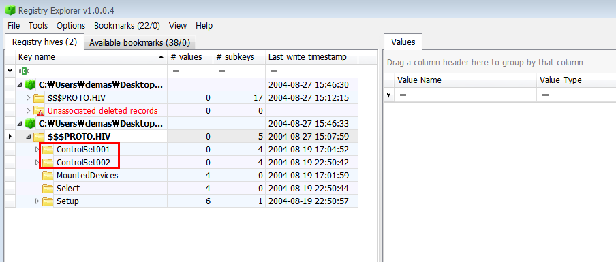Sort by Value Name column header

(x=465, y=80)
